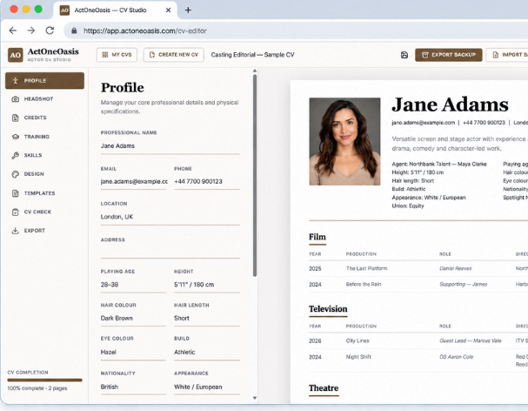Edit the Nationality field
Screen dimensions: 528x411
pos(133,387)
